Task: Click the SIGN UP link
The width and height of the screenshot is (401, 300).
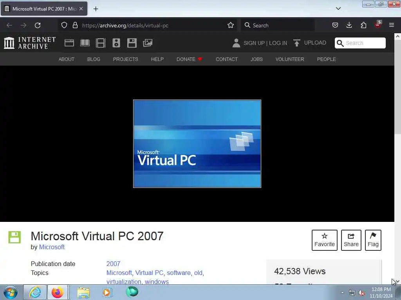Action: click(x=254, y=43)
